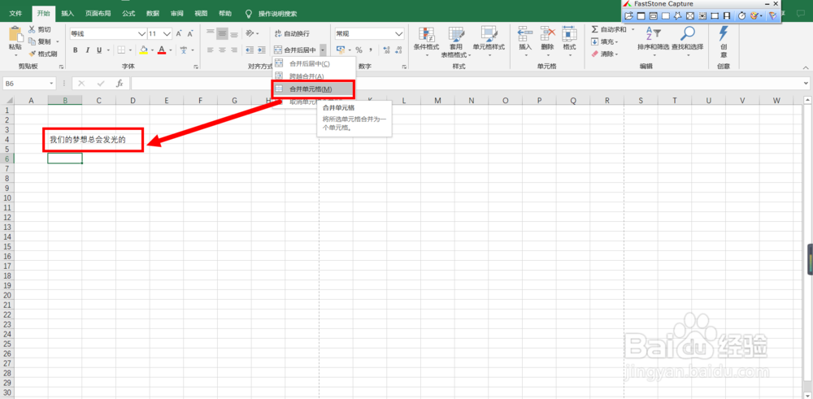Click the Wrap Text (自动换行) button
The width and height of the screenshot is (813, 399).
pos(292,33)
